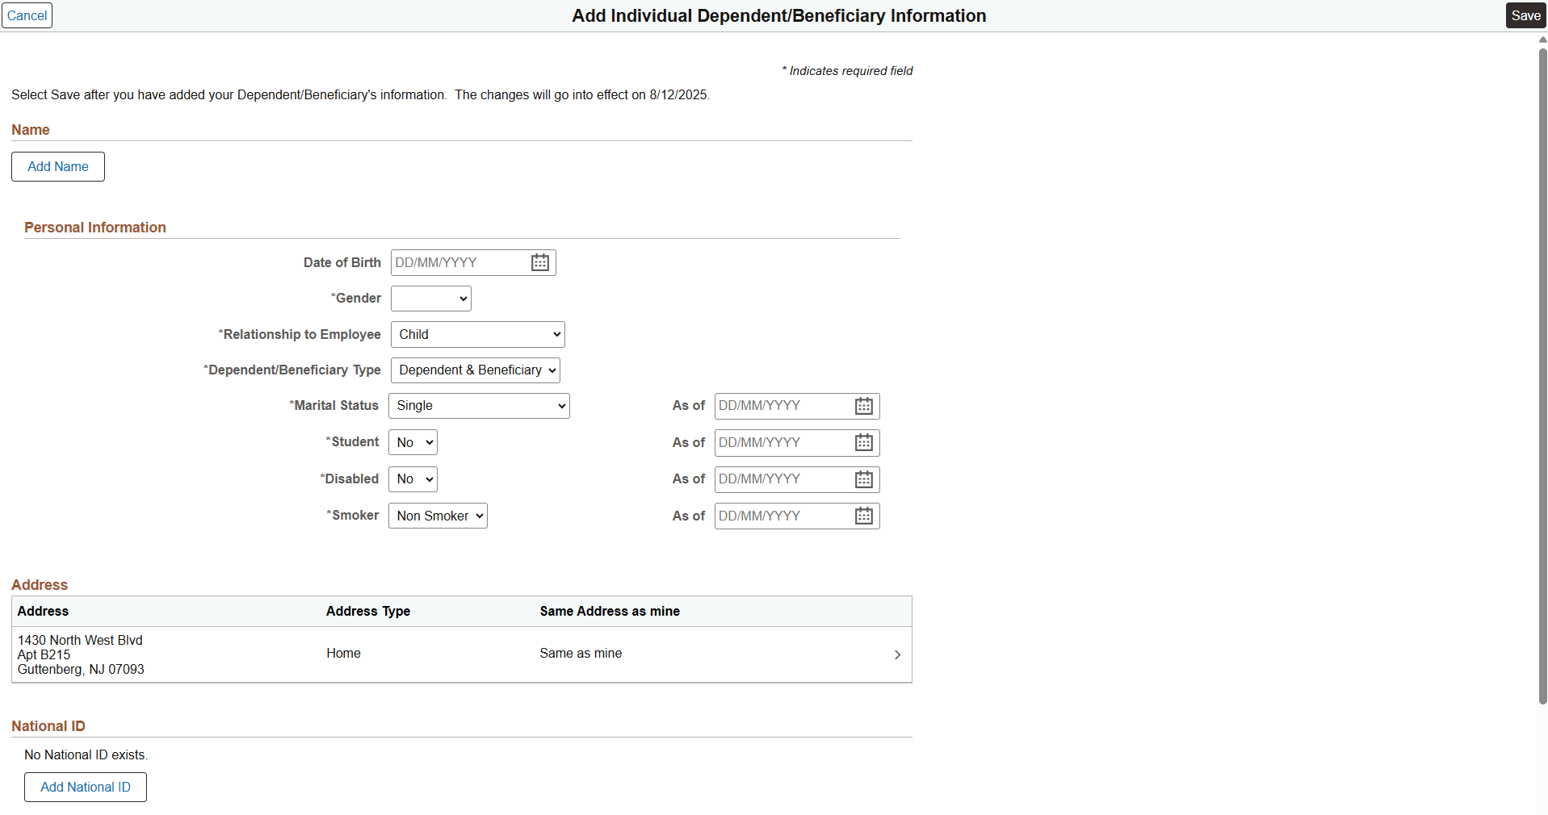Image resolution: width=1548 pixels, height=815 pixels.
Task: Open the Marital Status As of calendar
Action: (x=863, y=406)
